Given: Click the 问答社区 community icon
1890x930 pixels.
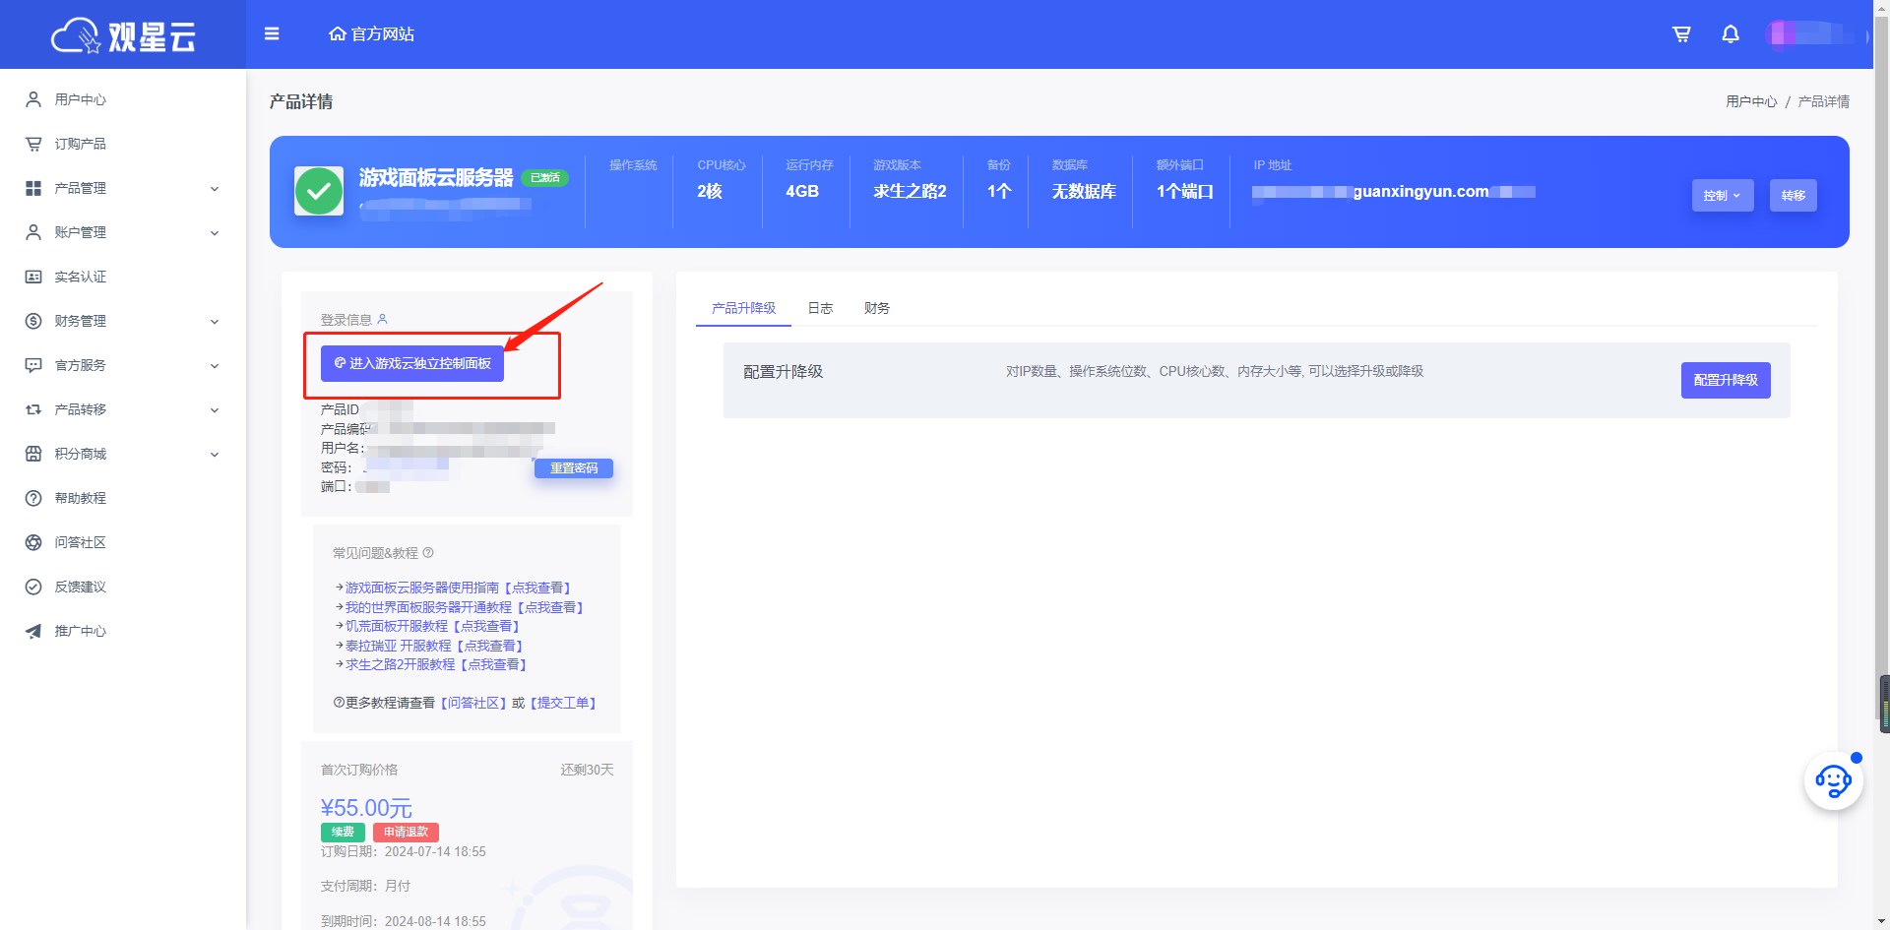Looking at the screenshot, I should coord(33,542).
